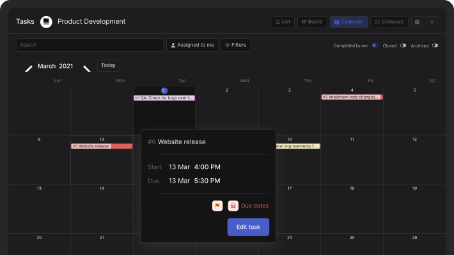Click the Edit task button
Viewport: 454px width, 255px height.
tap(248, 227)
